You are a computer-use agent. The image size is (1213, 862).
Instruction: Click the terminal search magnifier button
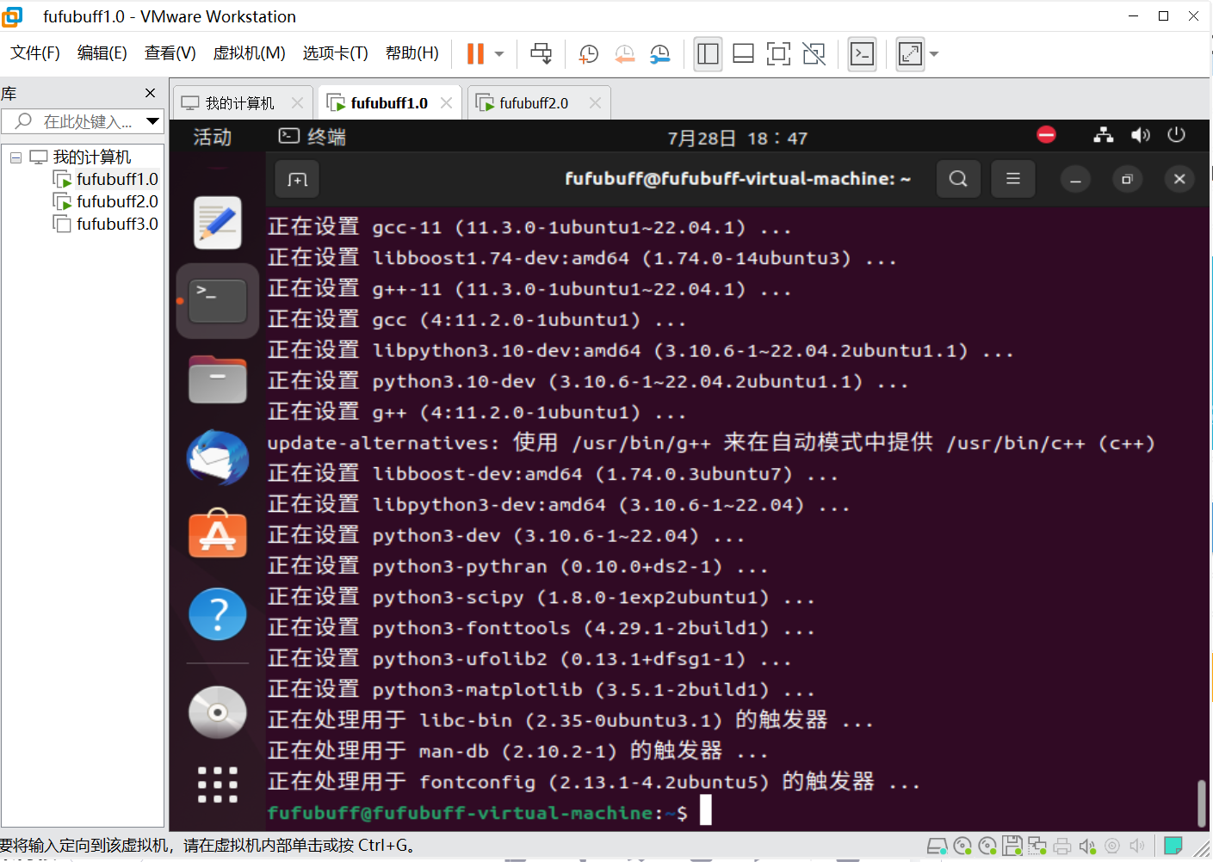click(958, 179)
